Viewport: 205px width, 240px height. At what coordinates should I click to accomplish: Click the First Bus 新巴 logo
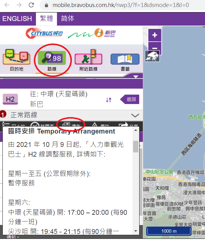coord(92,33)
